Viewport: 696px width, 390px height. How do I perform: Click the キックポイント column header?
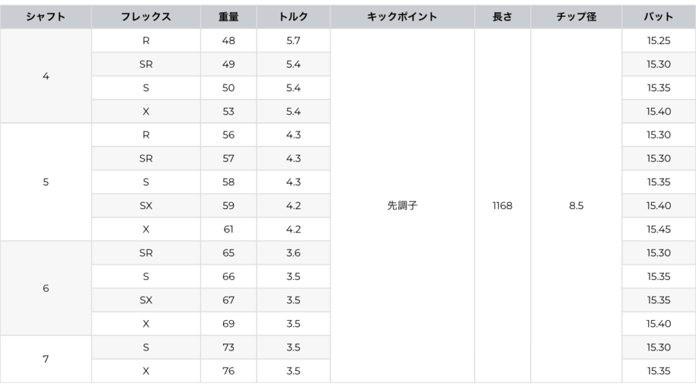[x=402, y=17]
